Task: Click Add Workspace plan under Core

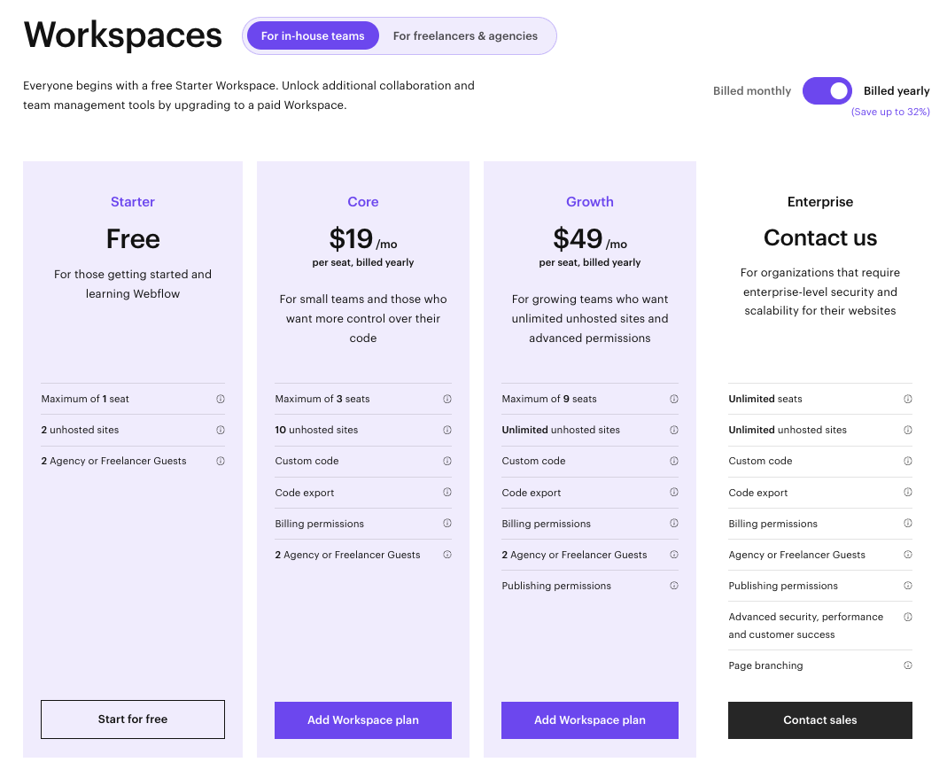Action: pos(363,720)
